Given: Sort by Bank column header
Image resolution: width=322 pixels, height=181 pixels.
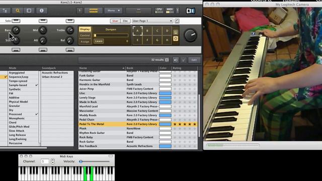Looking at the screenshot, I should click(x=142, y=68).
